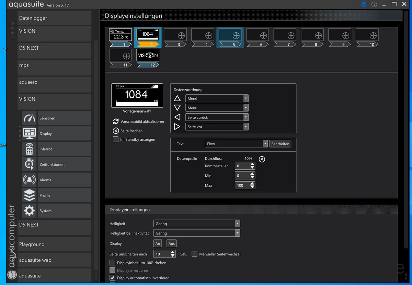Screen dimensions: 412x285
Task: Toggle Displayinhalt um 180° drehen
Action: [x=112, y=263]
